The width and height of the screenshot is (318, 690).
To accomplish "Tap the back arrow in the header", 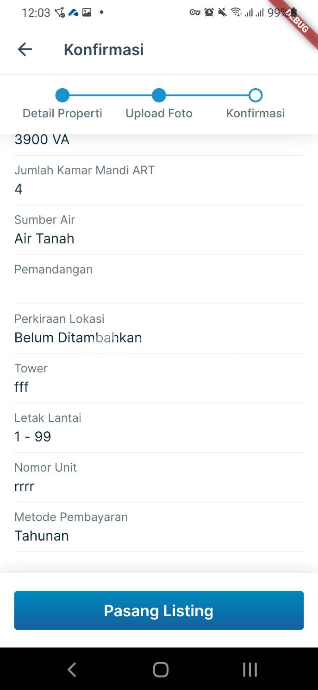I will pyautogui.click(x=25, y=50).
